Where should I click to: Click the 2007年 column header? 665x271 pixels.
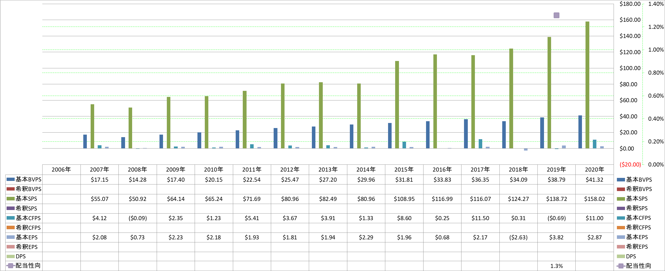[99, 170]
